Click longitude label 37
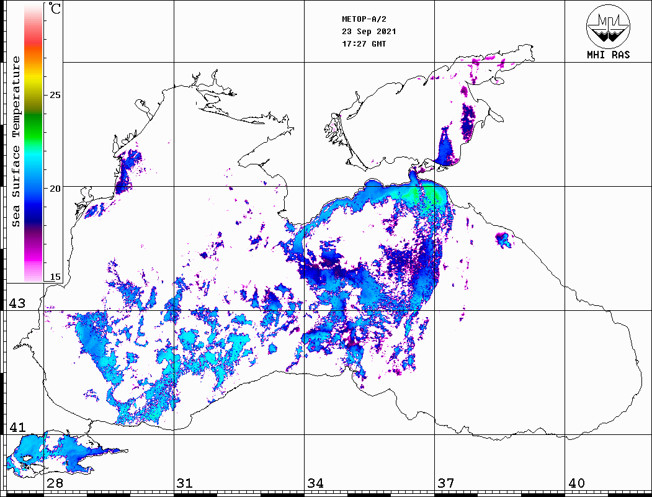Screen dimensions: 652x497 (x=446, y=483)
